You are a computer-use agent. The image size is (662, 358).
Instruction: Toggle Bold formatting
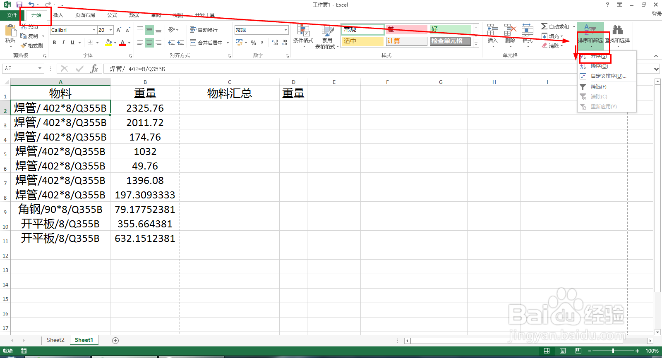click(x=54, y=43)
